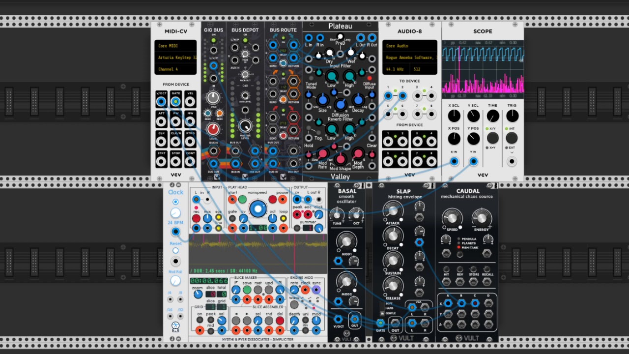Toggle the Simpliciter loop button
The height and width of the screenshot is (354, 629).
pyautogui.click(x=283, y=218)
